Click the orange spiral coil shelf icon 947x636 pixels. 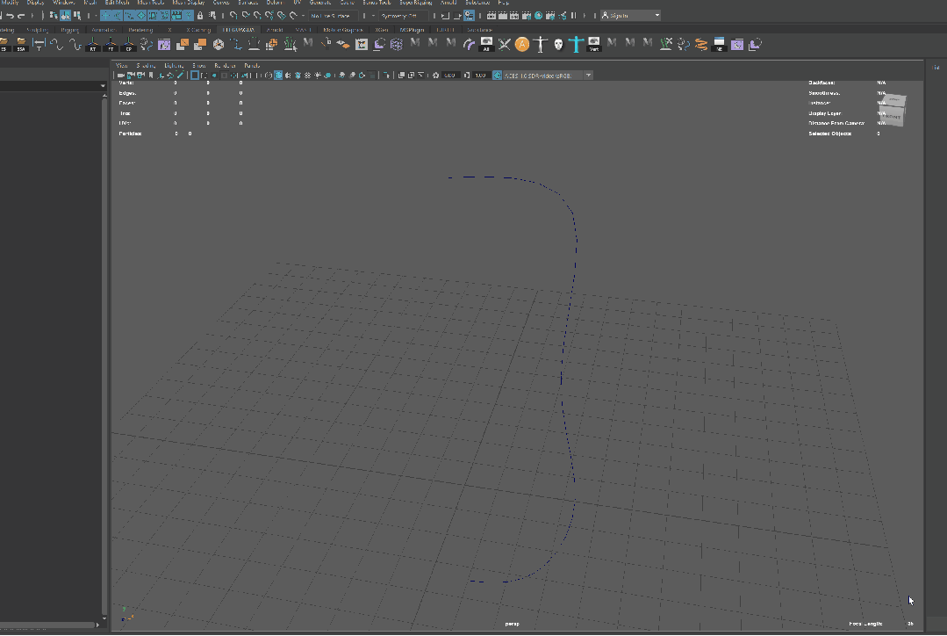click(x=701, y=44)
